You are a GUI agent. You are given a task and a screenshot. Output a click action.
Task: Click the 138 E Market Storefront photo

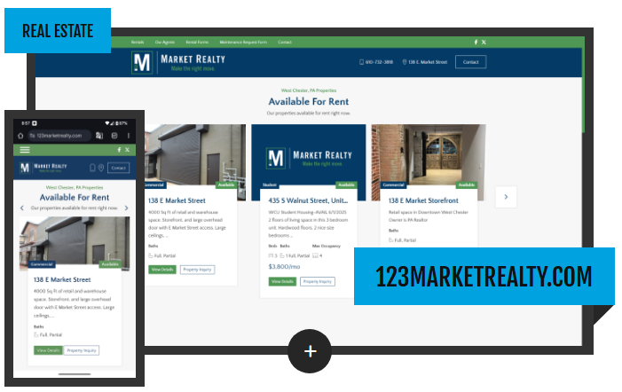428,160
